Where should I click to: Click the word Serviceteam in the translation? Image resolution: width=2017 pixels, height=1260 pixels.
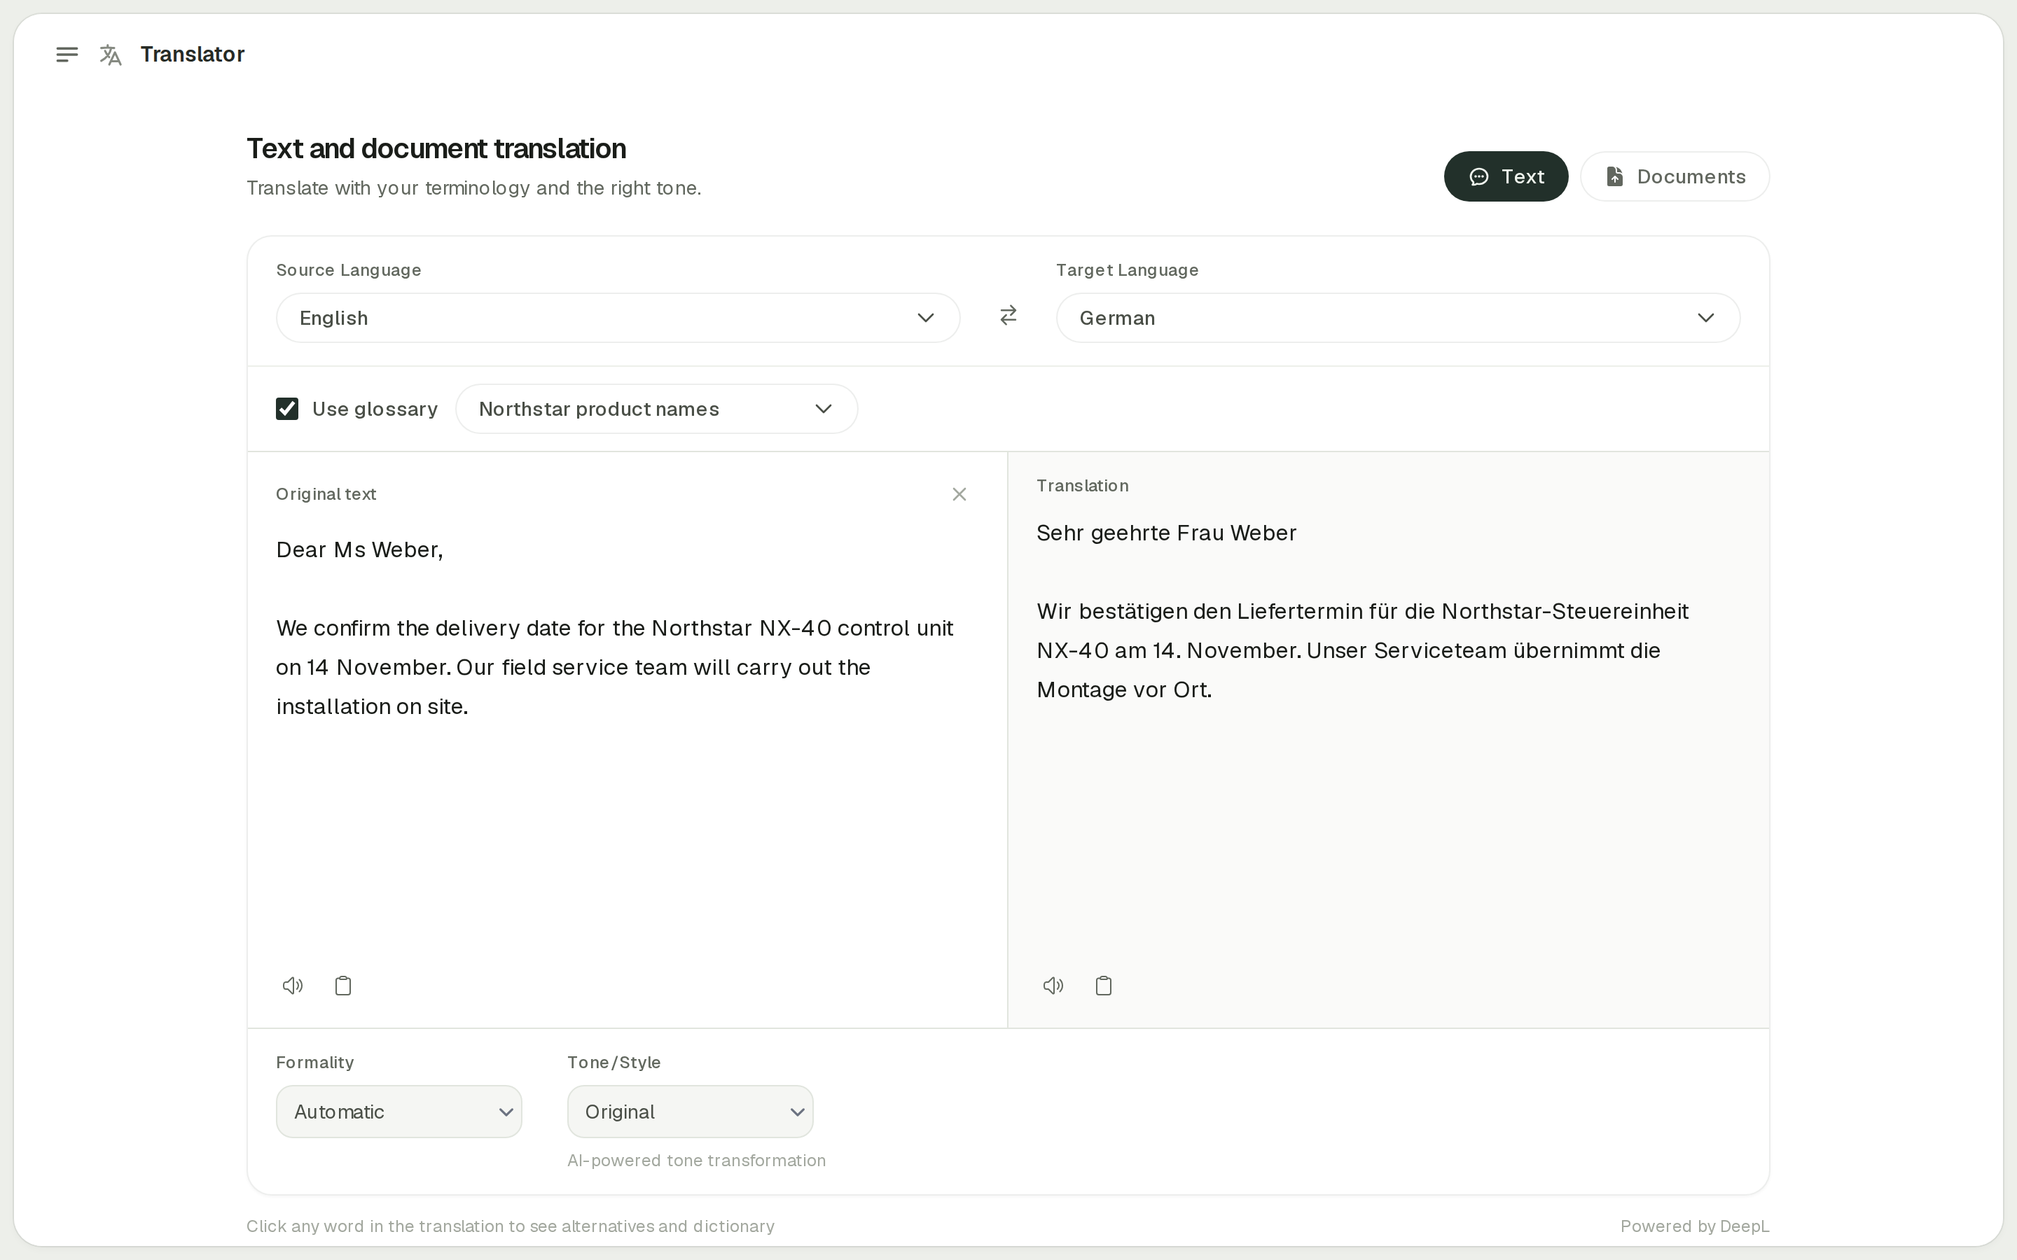[1440, 650]
